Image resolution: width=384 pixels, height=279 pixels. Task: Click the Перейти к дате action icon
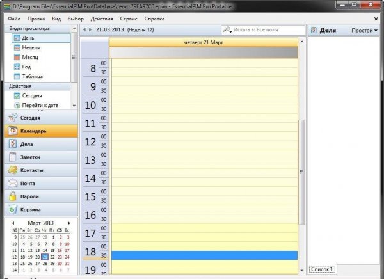click(17, 106)
